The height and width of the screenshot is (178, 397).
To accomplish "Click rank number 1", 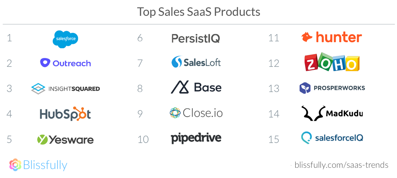I will coord(9,38).
